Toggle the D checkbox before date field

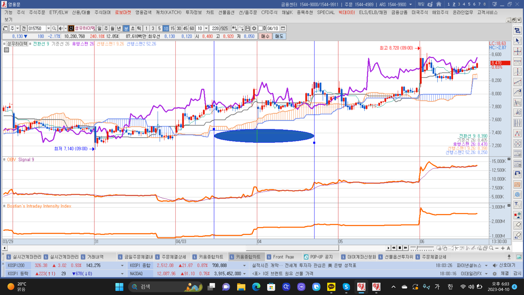click(260, 28)
